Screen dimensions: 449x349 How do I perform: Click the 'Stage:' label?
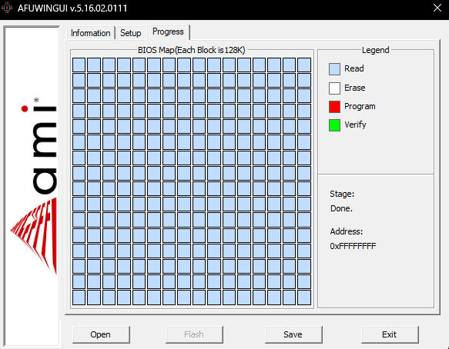342,194
